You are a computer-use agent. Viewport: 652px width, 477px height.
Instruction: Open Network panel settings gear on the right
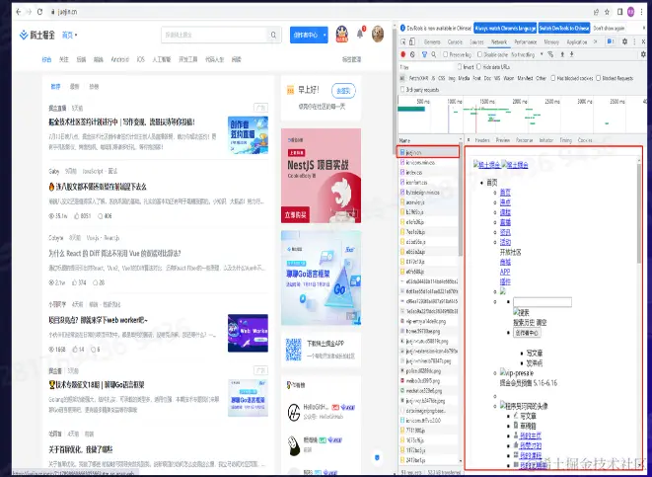pos(643,54)
